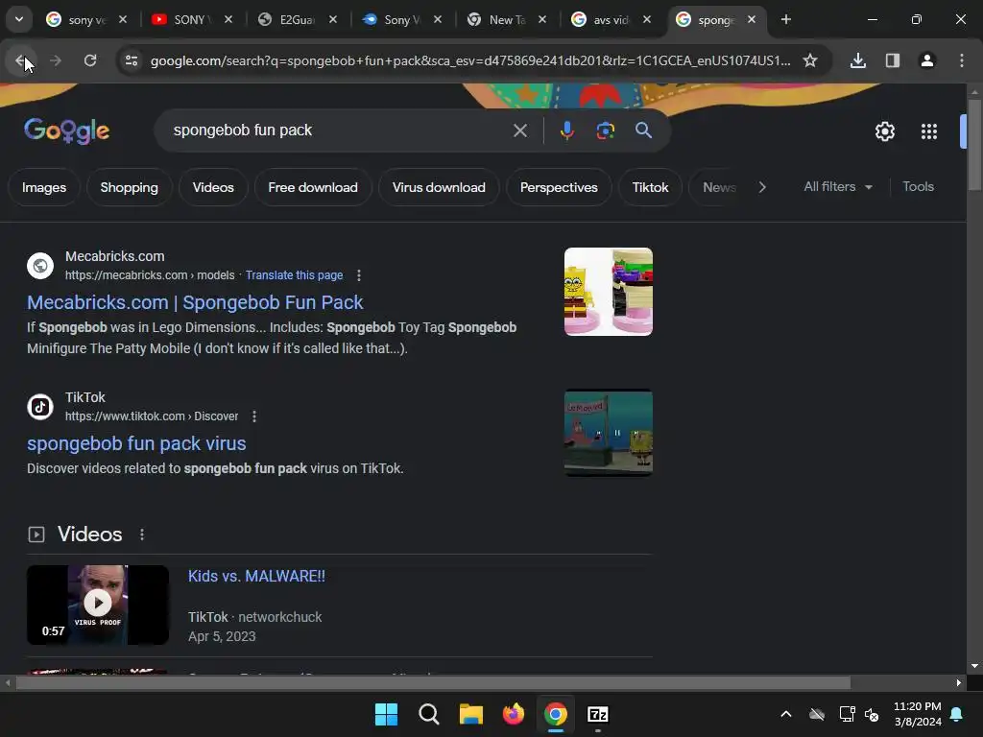
Task: Open 'spongebob fun pack virus' TikTok link
Action: pos(136,443)
